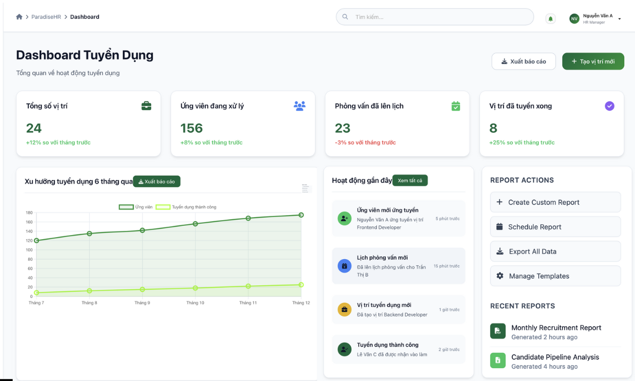Image resolution: width=635 pixels, height=381 pixels.
Task: Open Manage Templates
Action: (x=555, y=276)
